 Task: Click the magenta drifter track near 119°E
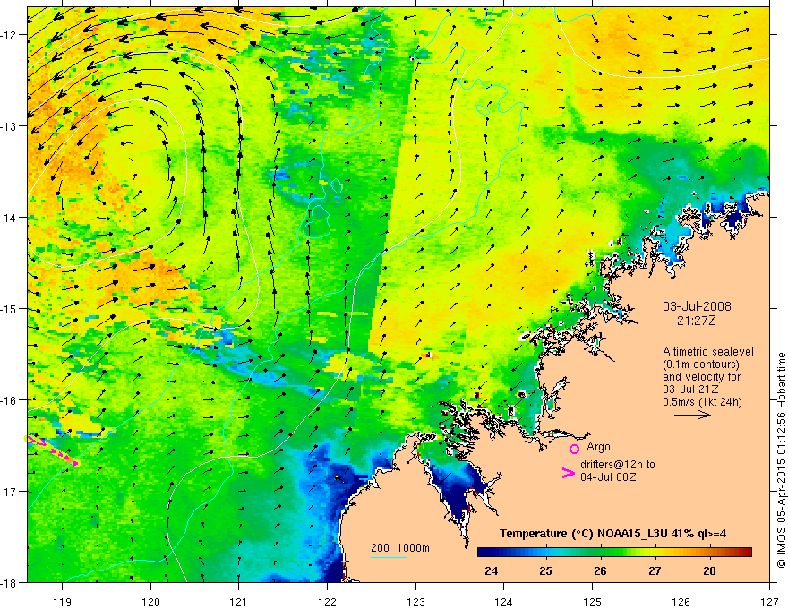[52, 450]
